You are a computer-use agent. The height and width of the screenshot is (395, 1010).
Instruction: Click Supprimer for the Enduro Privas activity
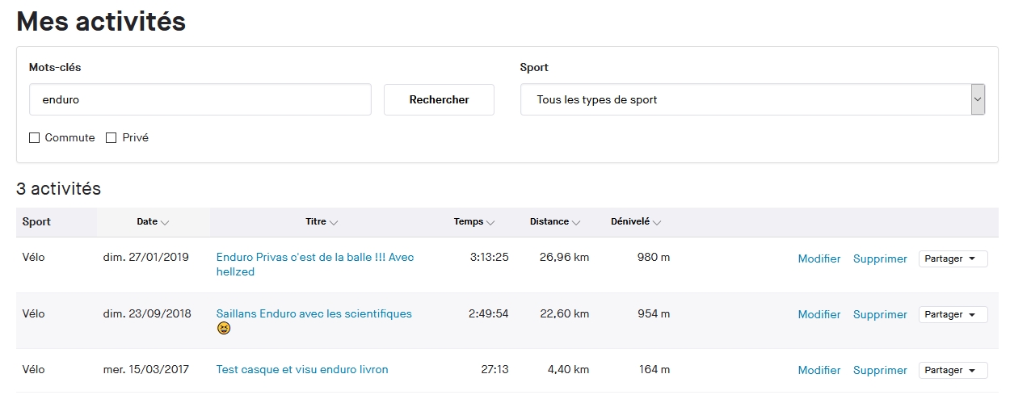pos(880,258)
